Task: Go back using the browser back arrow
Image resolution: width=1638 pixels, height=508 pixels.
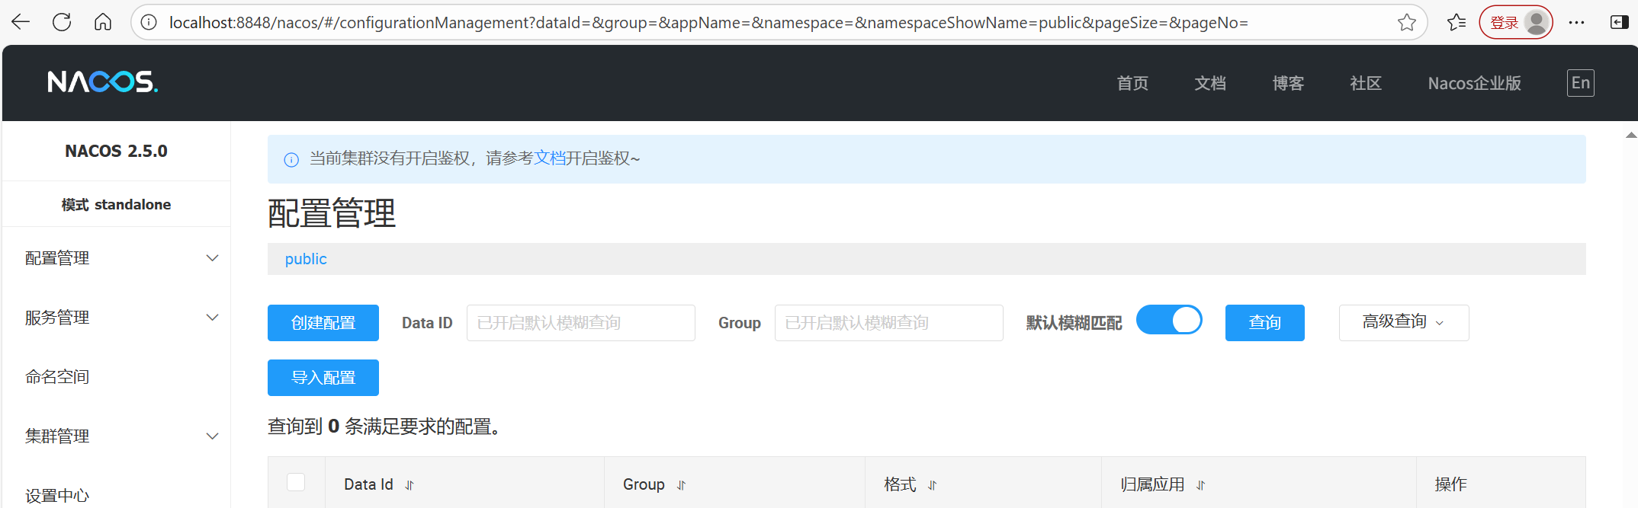Action: click(21, 22)
